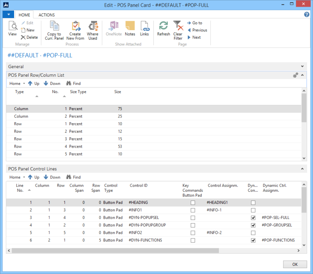Enable Key Commands checkbox for #HEADING row

point(192,203)
